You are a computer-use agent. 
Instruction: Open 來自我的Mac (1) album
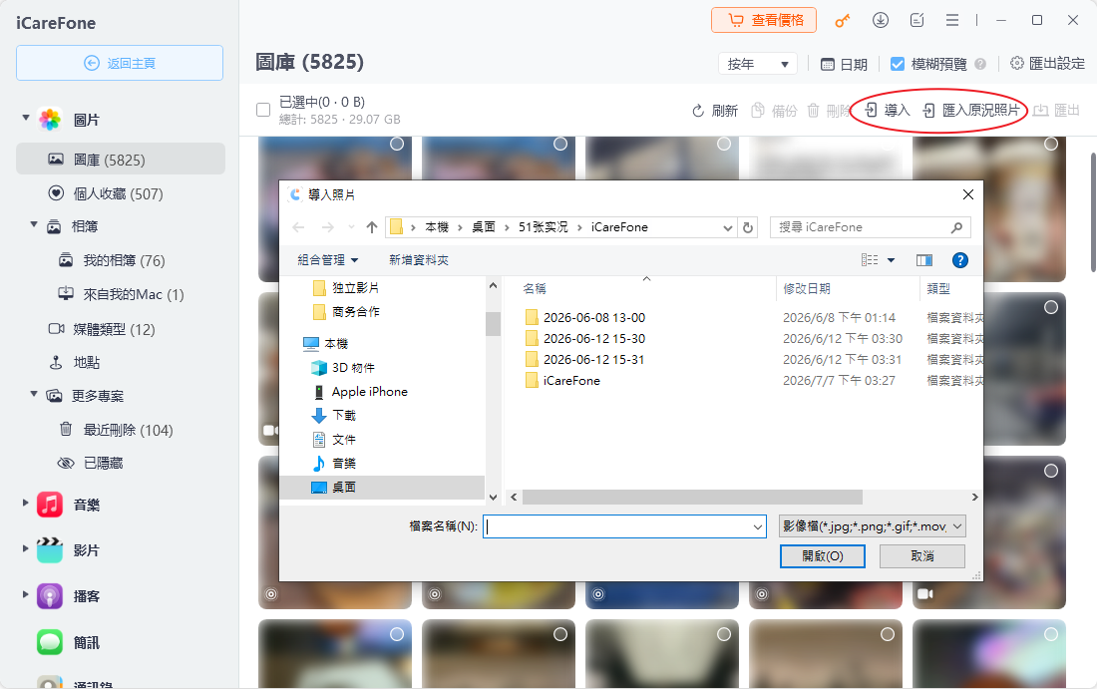[x=121, y=294]
